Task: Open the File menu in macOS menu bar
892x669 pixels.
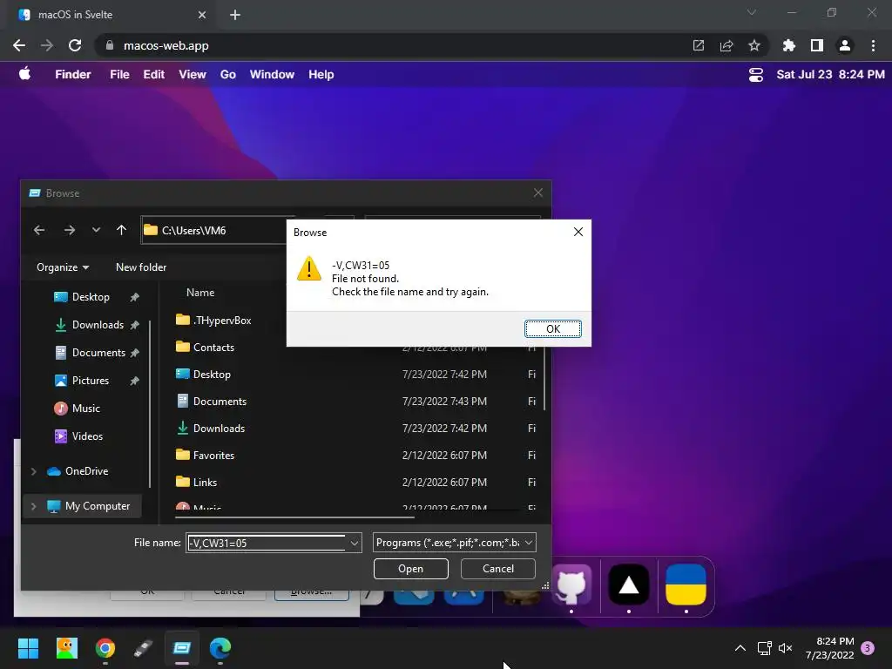Action: (119, 75)
